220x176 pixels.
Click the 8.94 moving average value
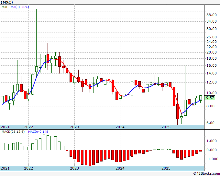(x=26, y=7)
